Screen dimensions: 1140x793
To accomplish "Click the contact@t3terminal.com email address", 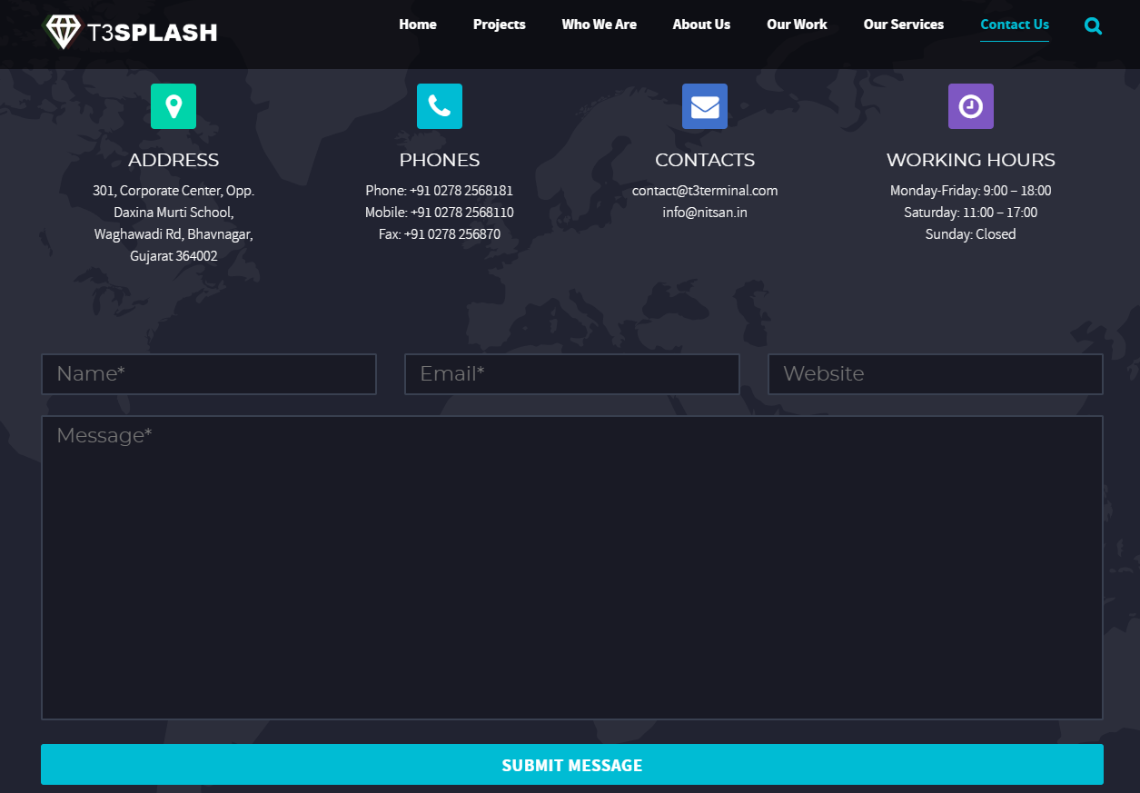I will pyautogui.click(x=705, y=191).
